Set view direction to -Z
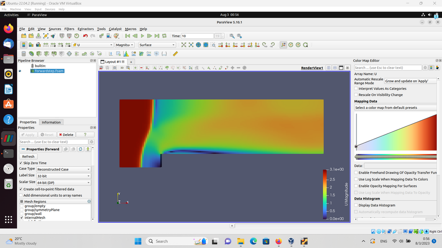This screenshot has height=248, width=442. 257,45
